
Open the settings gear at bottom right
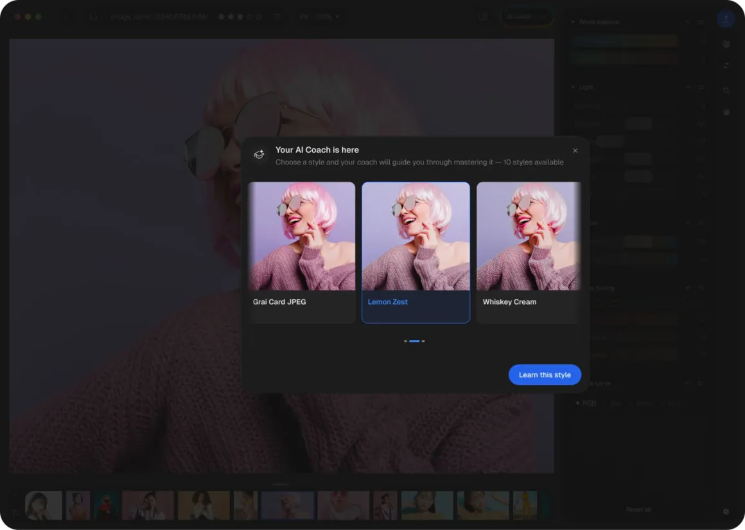point(726,511)
